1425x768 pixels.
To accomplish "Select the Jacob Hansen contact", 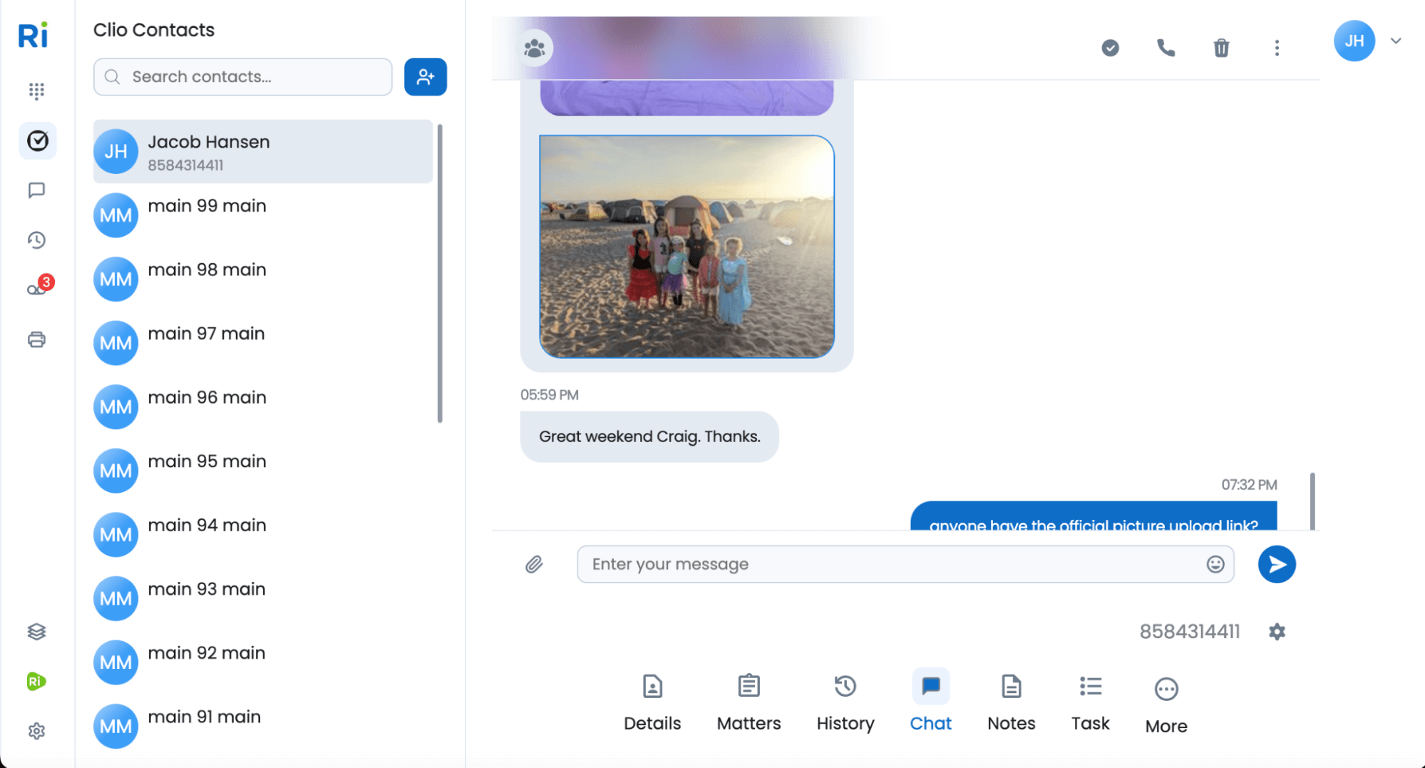I will coord(262,152).
